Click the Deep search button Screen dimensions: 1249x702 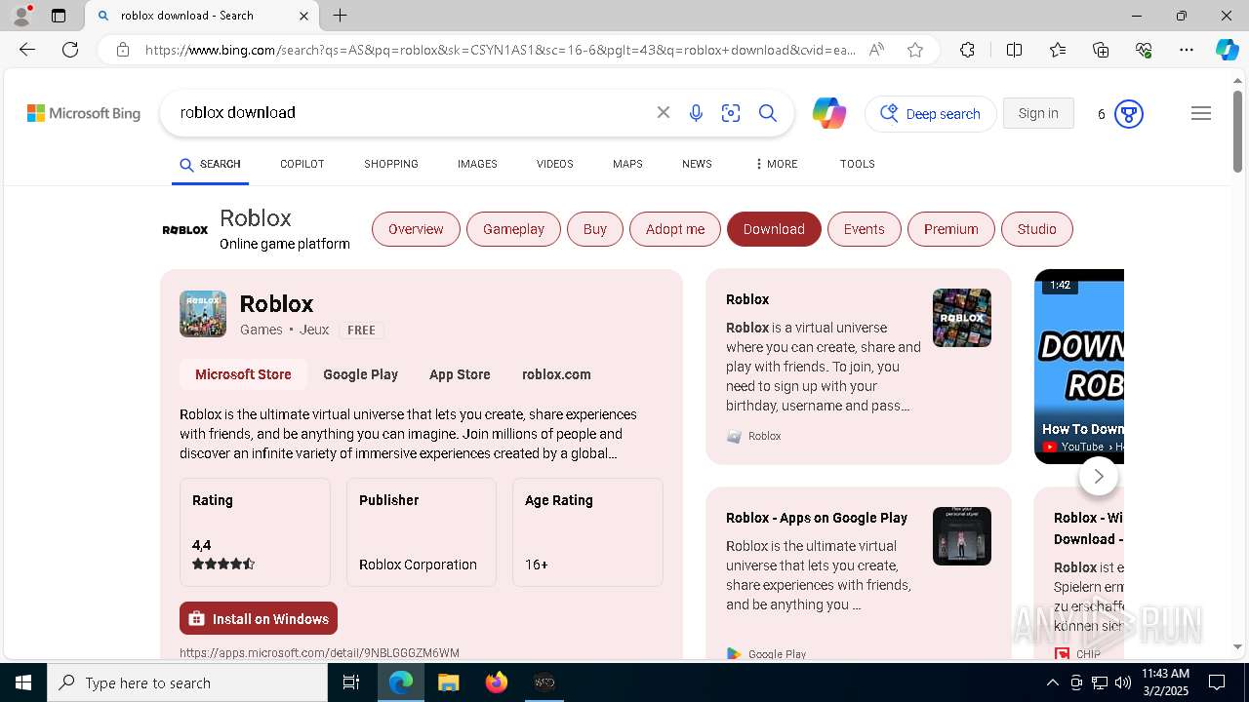(x=931, y=114)
